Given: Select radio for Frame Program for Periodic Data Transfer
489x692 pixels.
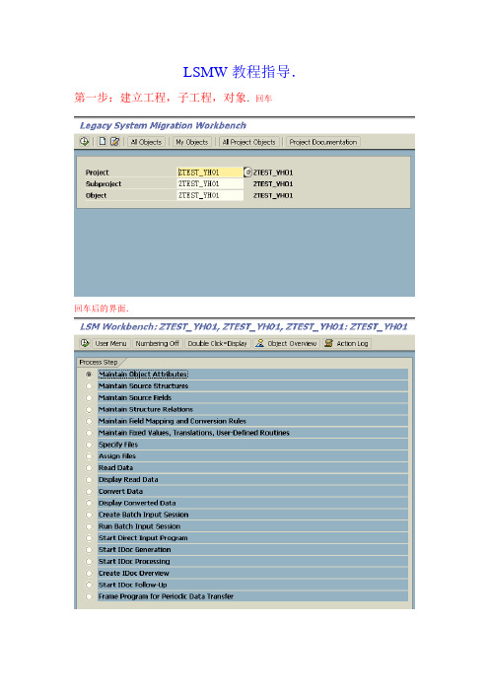Looking at the screenshot, I should [x=89, y=596].
